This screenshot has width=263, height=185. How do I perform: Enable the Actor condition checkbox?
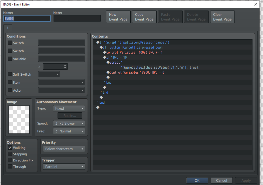10,90
